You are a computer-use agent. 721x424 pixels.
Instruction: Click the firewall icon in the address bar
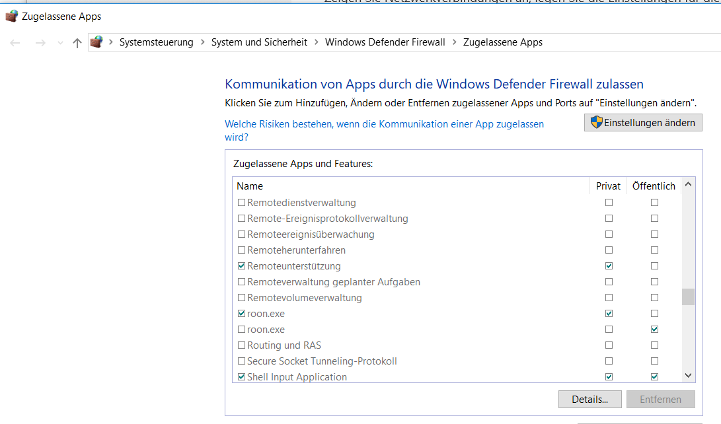pos(96,42)
